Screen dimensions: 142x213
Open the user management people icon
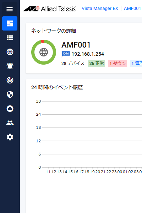click(10, 123)
